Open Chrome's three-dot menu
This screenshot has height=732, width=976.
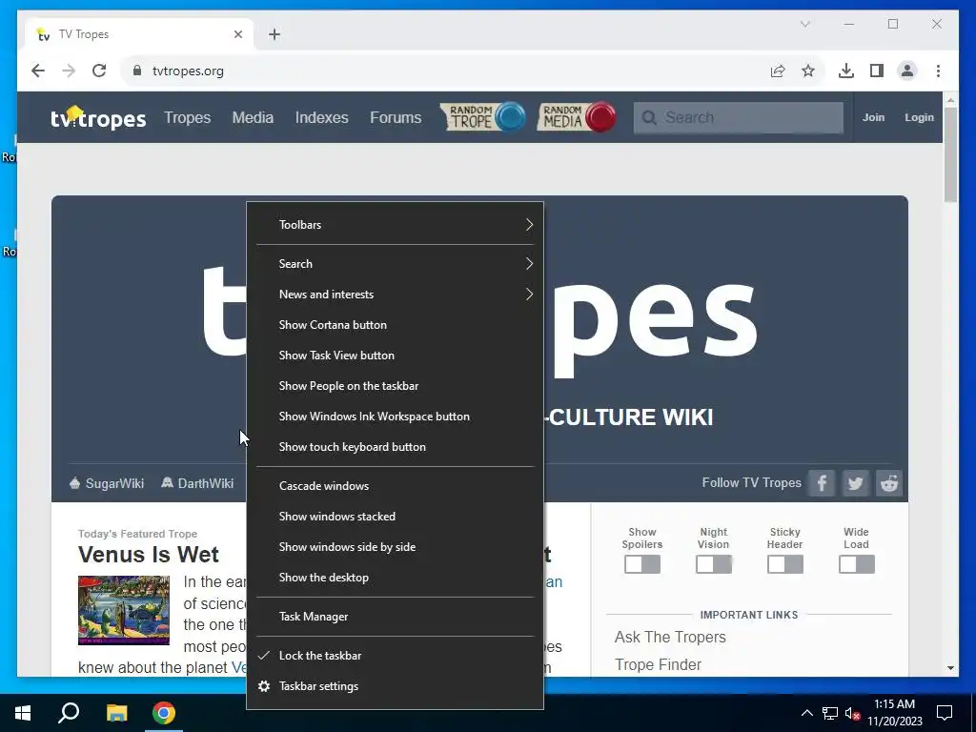pos(938,71)
